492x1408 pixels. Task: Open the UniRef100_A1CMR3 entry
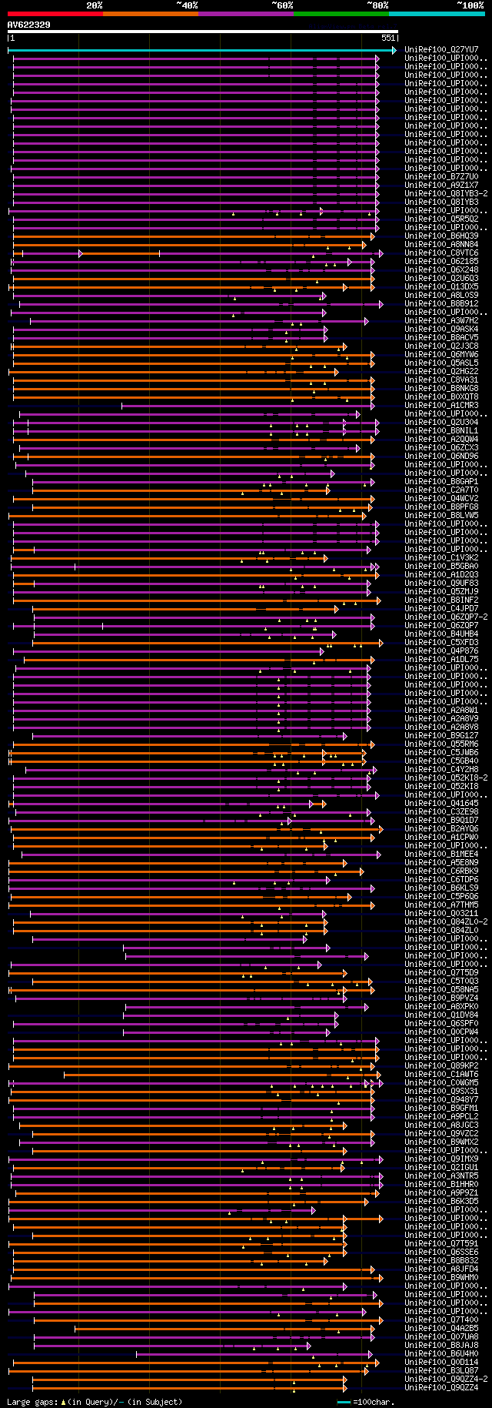(x=441, y=405)
